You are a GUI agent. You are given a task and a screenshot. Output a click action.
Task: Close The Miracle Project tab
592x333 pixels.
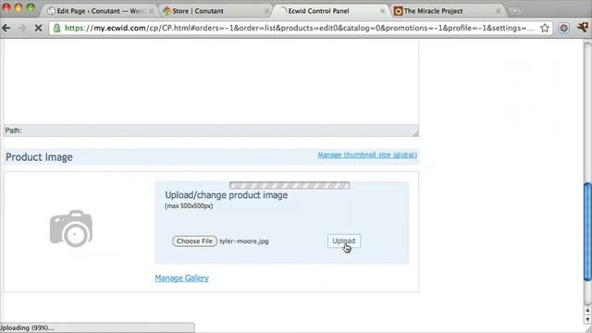point(499,11)
